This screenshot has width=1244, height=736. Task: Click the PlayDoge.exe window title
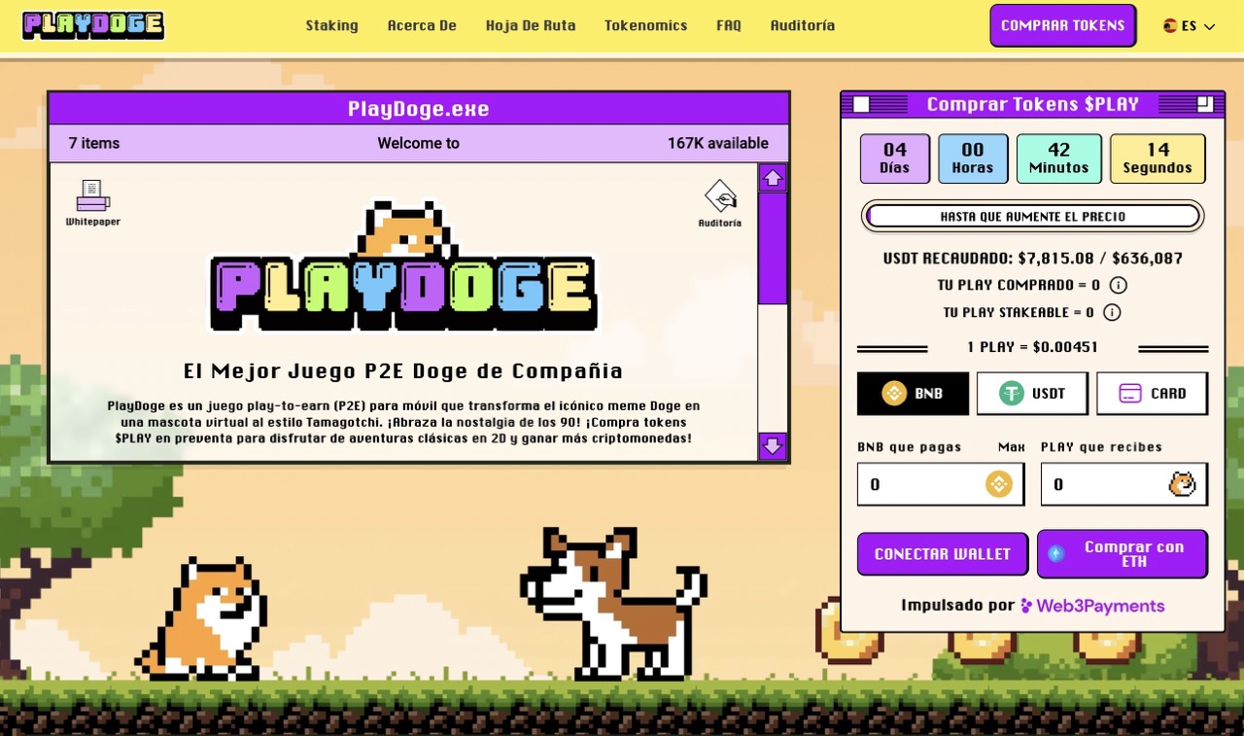click(x=419, y=109)
